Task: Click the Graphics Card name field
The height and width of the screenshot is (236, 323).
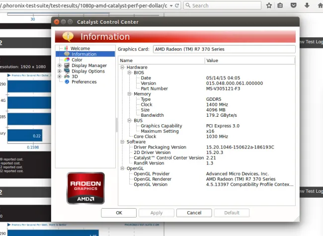Action: tap(224, 49)
